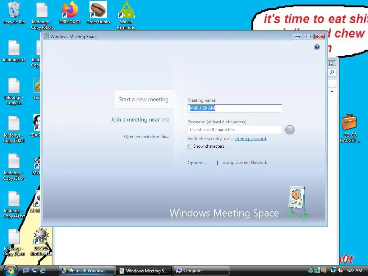Select Join a meeting near me
Viewport: 368px width, 276px height.
point(140,119)
